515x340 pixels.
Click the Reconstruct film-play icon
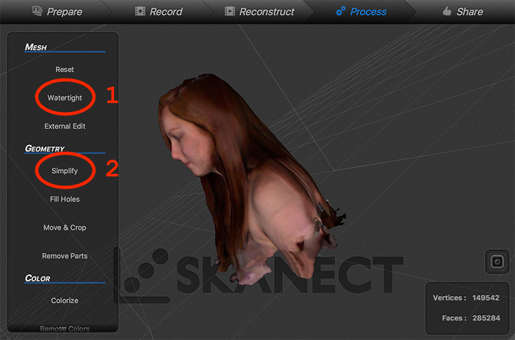tap(230, 12)
